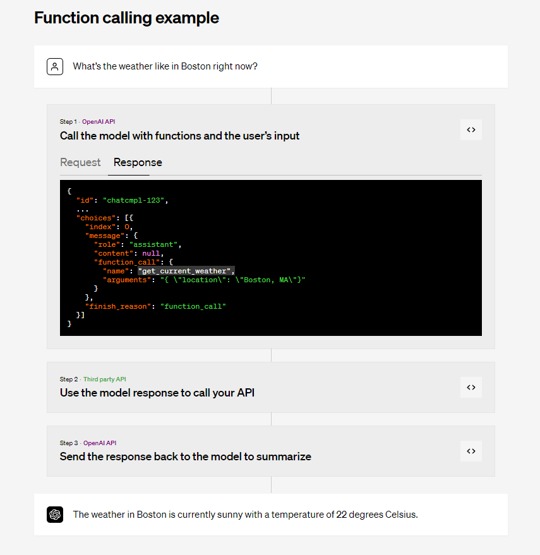Click the "chatcmpl-123" id value in code
Viewport: 540px width, 555px height.
[x=135, y=200]
